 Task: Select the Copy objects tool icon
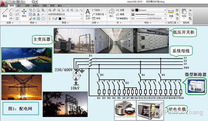(x=30, y=10)
